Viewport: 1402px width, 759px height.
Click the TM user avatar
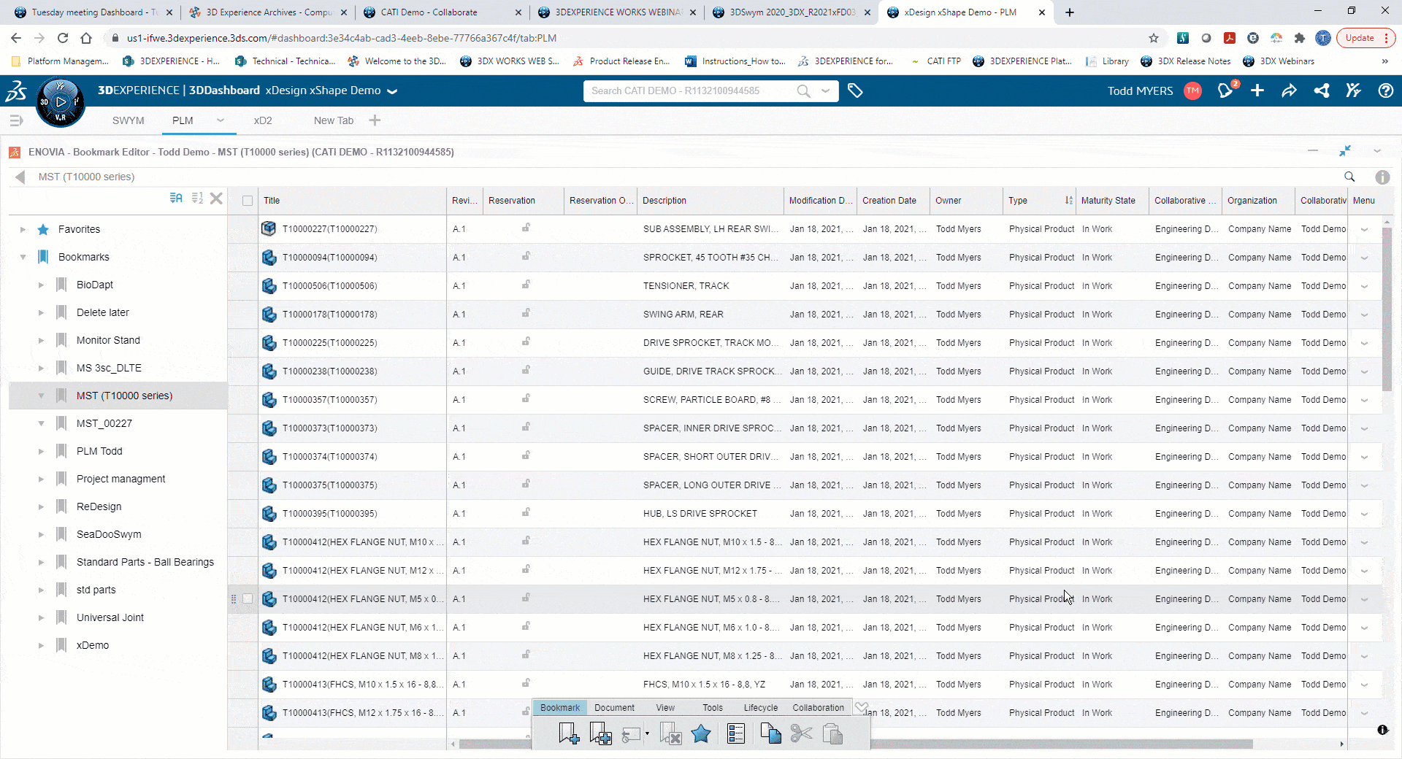pyautogui.click(x=1192, y=90)
